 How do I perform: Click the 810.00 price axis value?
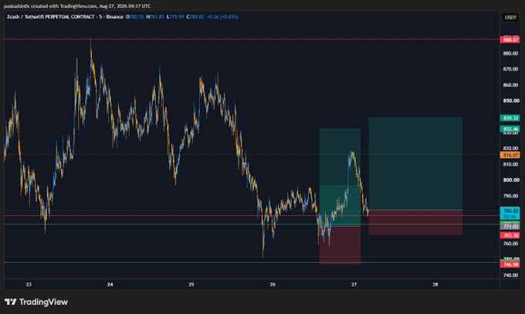click(x=510, y=164)
